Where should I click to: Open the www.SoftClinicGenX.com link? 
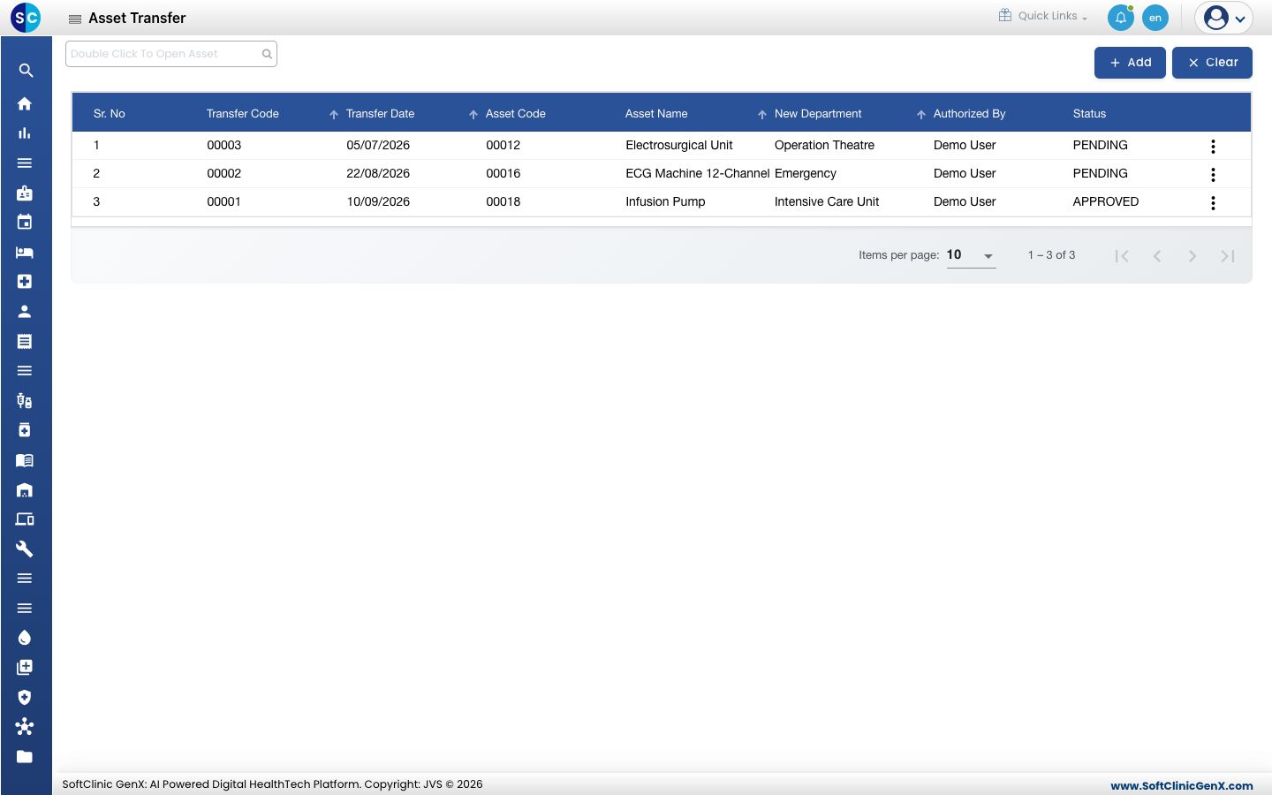pyautogui.click(x=1182, y=785)
